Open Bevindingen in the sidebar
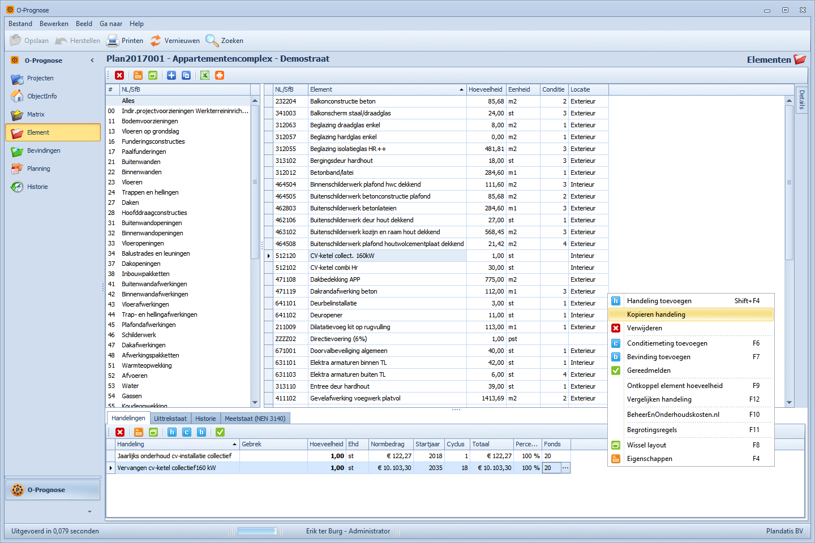 (53, 150)
